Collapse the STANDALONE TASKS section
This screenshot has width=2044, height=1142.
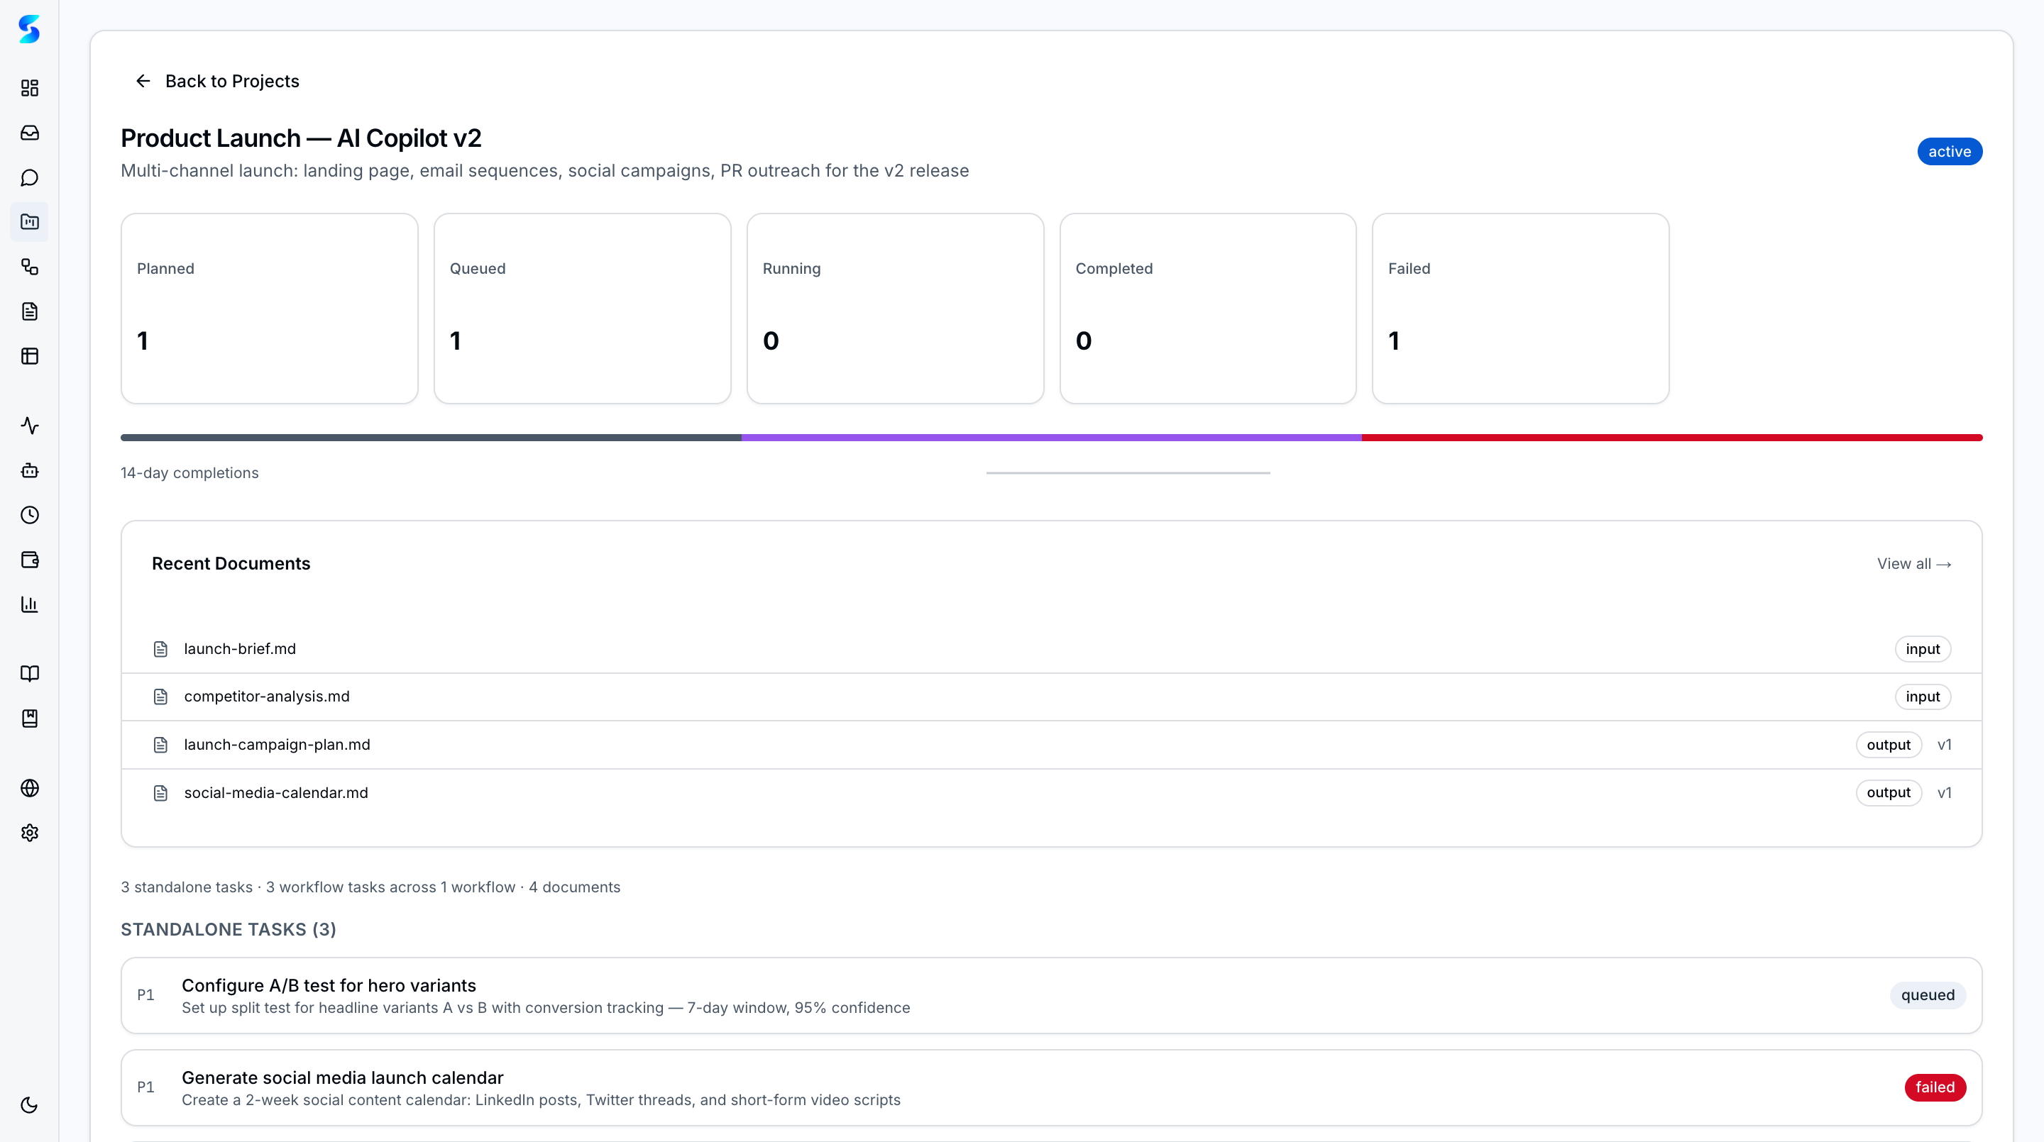tap(228, 929)
